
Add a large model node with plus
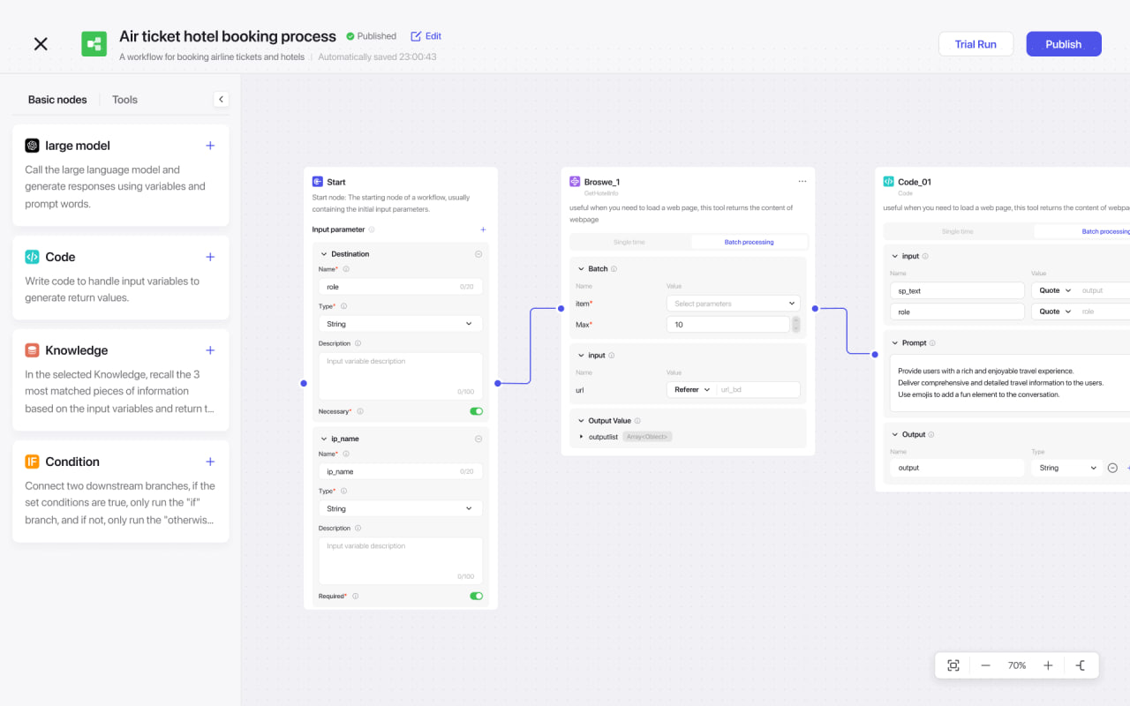tap(210, 146)
